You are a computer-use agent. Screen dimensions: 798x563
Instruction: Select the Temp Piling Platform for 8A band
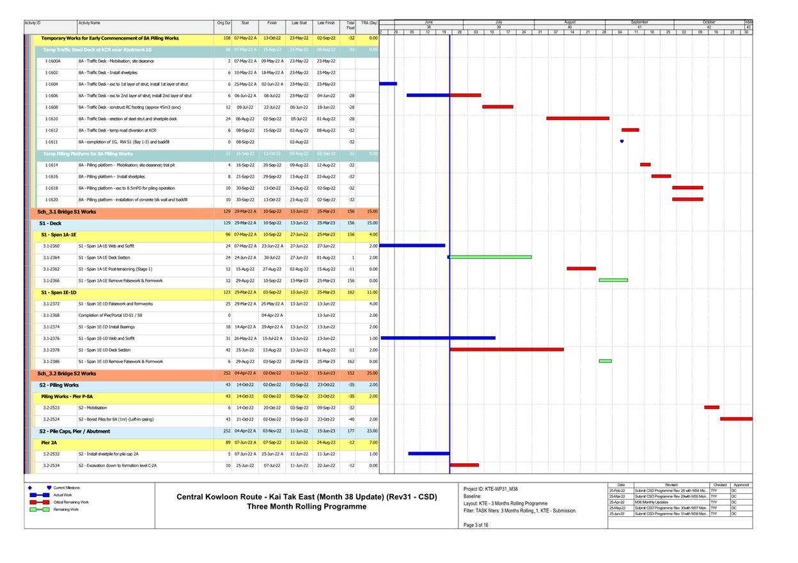click(88, 153)
